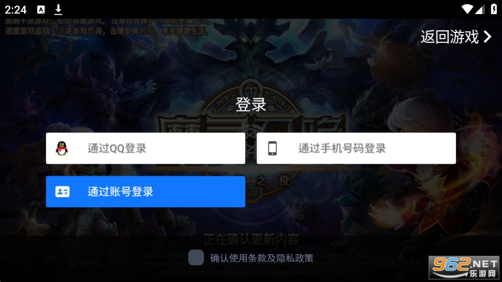This screenshot has height=282, width=502.
Task: Click the 登录 heading
Action: coord(250,105)
